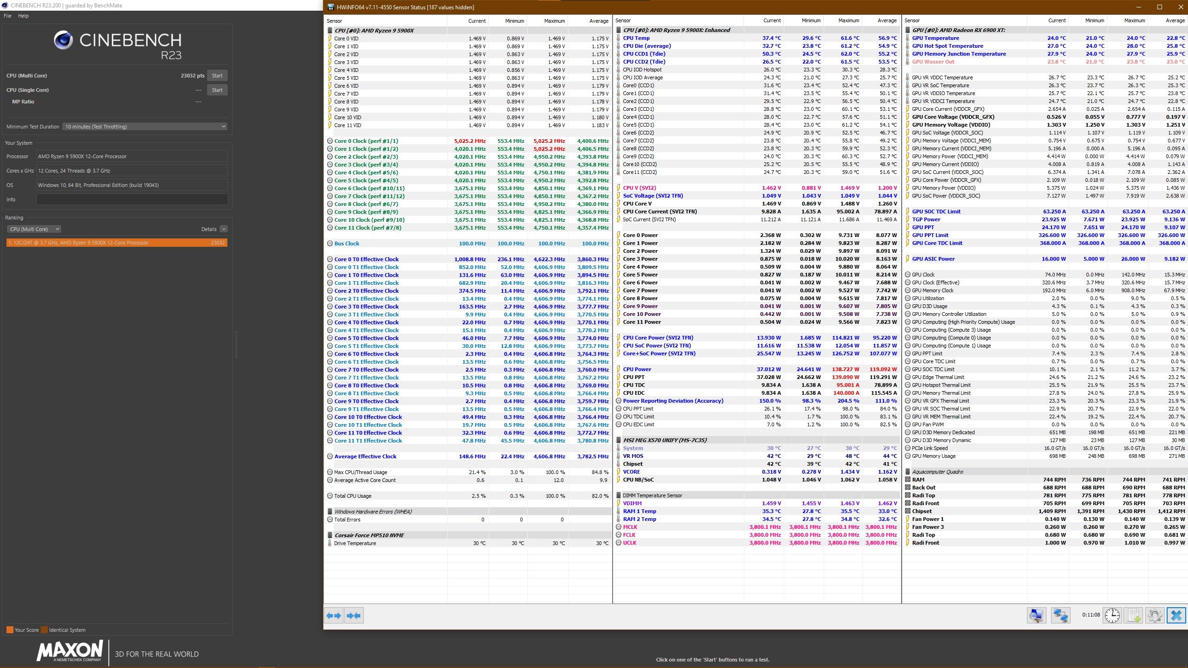Viewport: 1188px width, 668px height.
Task: Click the DIMM Temperature Sensor group icon
Action: (619, 495)
